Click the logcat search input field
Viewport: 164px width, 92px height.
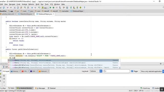pos(117,71)
